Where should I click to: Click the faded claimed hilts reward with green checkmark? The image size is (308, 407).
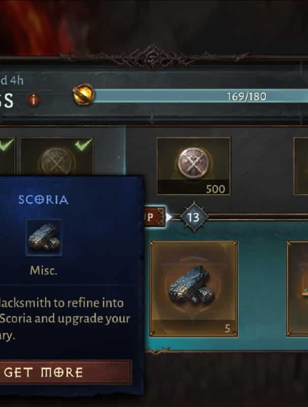[x=56, y=157]
